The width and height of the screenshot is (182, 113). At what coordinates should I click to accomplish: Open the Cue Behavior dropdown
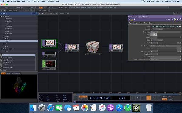coord(166,46)
